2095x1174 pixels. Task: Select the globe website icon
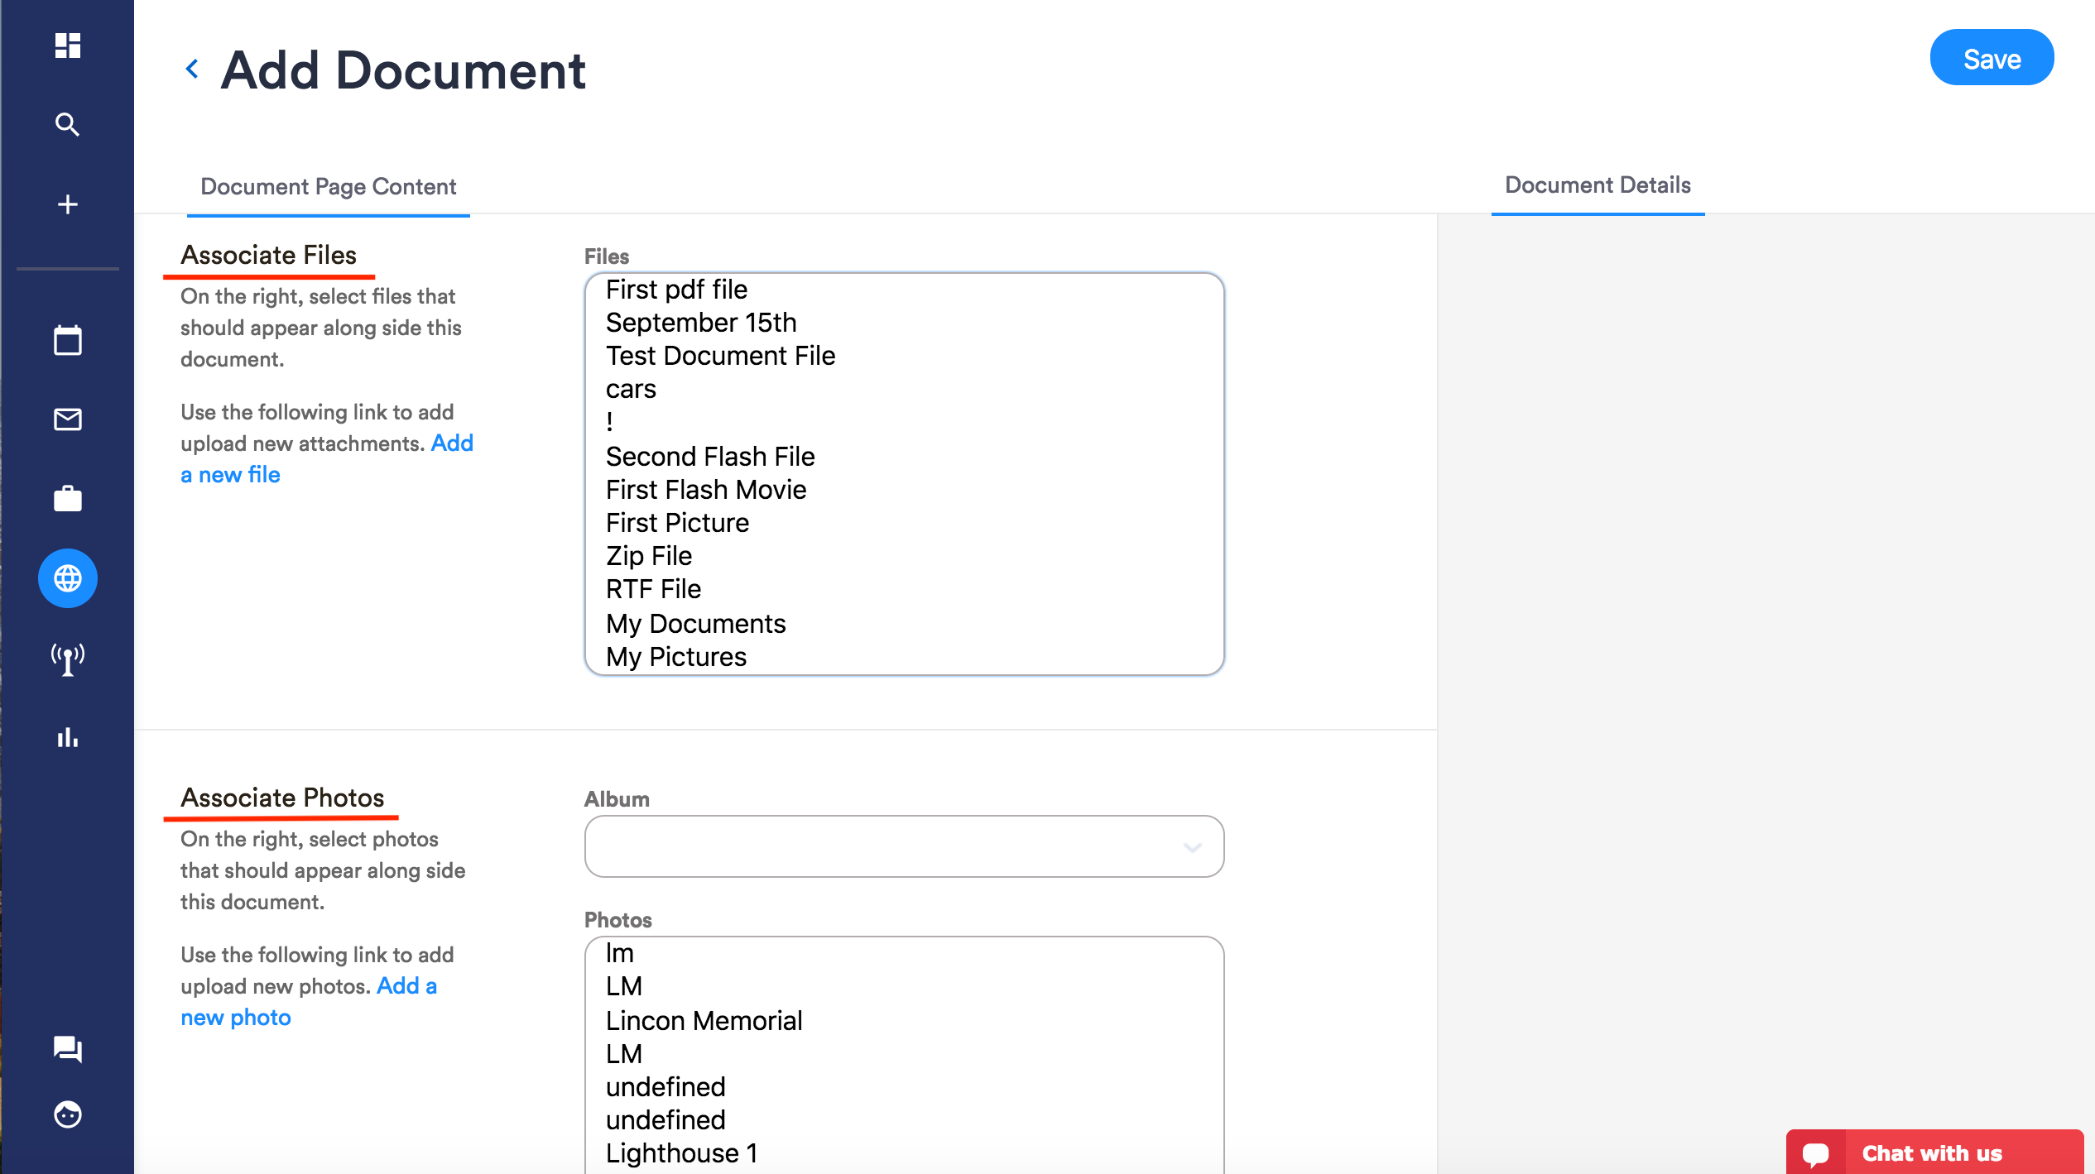[x=67, y=578]
